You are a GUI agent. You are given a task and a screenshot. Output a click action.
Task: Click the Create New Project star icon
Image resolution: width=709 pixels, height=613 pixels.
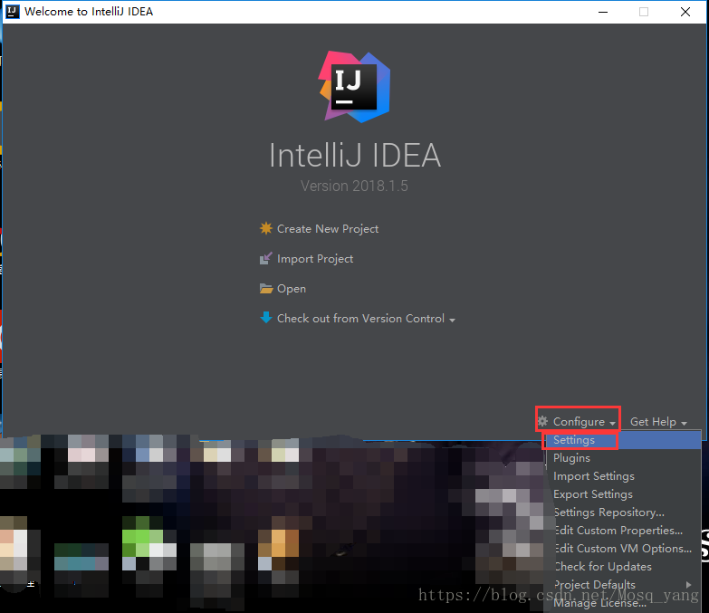pos(266,228)
